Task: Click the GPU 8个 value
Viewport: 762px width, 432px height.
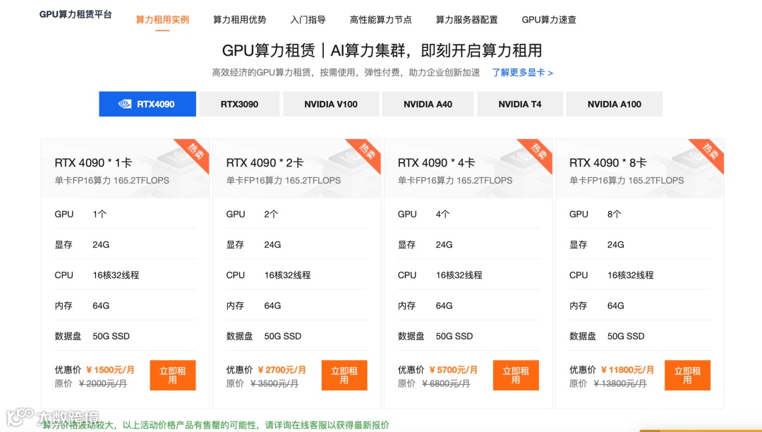Action: (615, 215)
